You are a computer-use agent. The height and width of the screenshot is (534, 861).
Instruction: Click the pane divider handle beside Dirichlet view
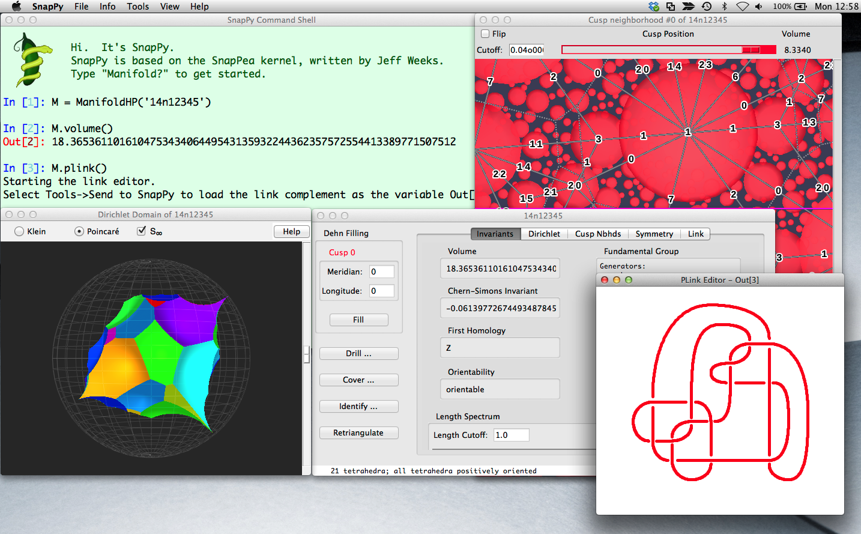pyautogui.click(x=307, y=355)
